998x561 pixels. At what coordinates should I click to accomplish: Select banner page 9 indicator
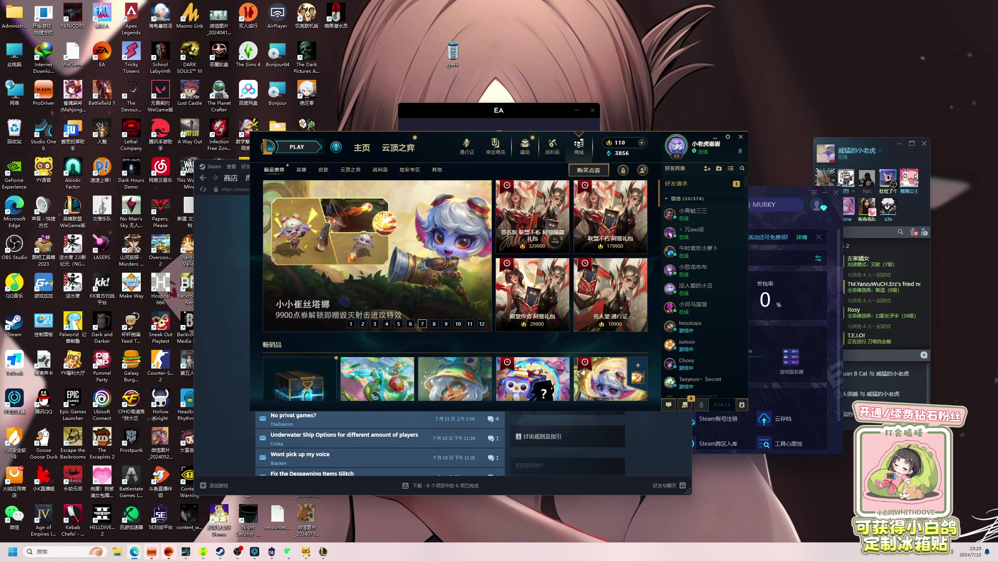pos(446,324)
